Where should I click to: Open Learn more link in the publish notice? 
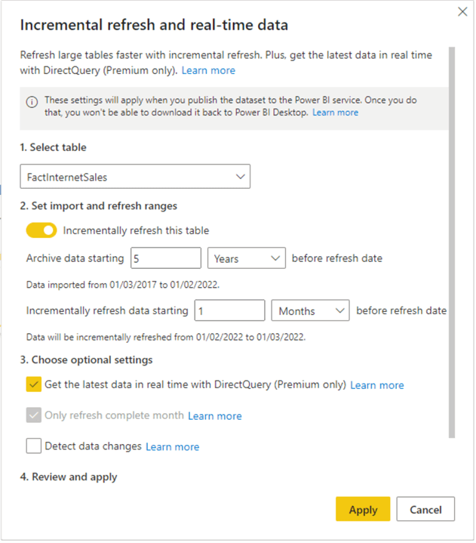(335, 113)
